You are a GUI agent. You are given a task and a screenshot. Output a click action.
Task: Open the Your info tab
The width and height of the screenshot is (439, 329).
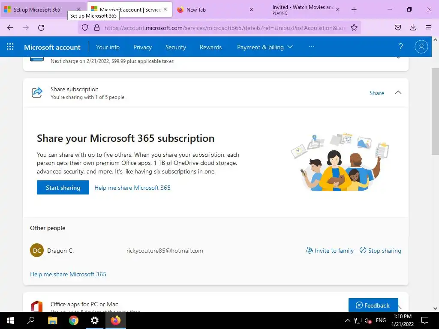(x=108, y=47)
